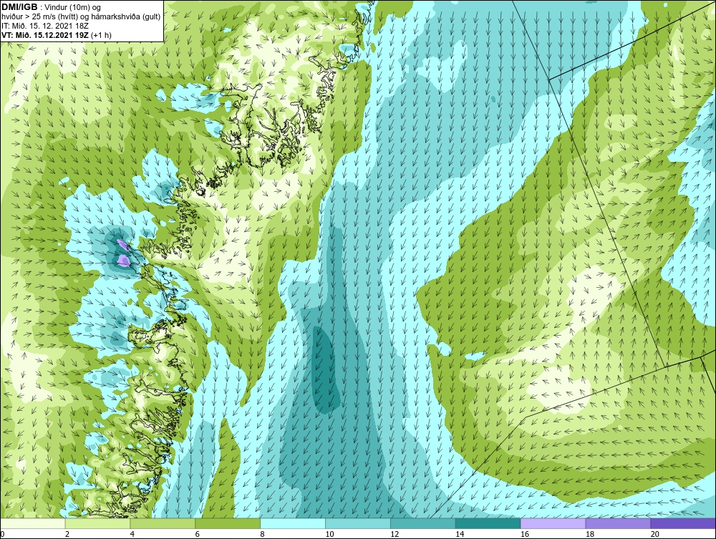Select the above-20 m/s dark purple legend swatch
The width and height of the screenshot is (716, 539).
tap(683, 523)
